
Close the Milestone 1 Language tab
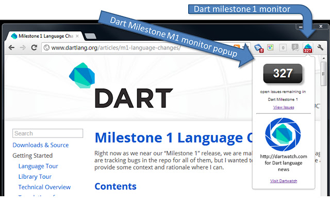[77, 36]
